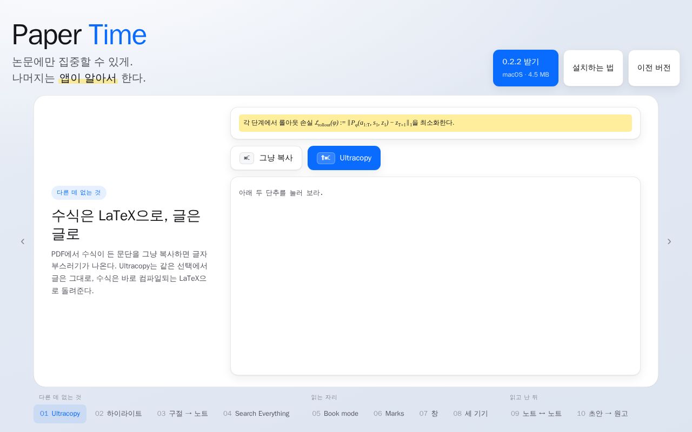The height and width of the screenshot is (432, 692).
Task: Click the 읽는 자리 group label
Action: pyautogui.click(x=324, y=397)
